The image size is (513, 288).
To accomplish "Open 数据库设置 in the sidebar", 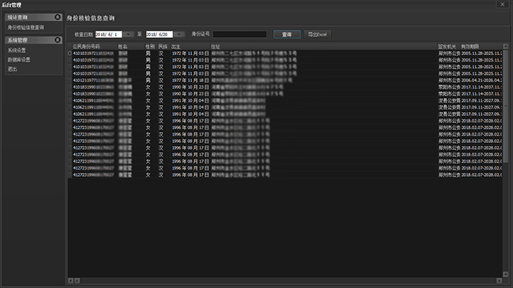I will pos(19,60).
